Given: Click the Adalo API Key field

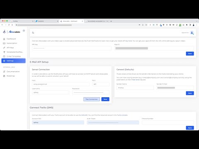Looking at the screenshot, I should pos(72,48).
